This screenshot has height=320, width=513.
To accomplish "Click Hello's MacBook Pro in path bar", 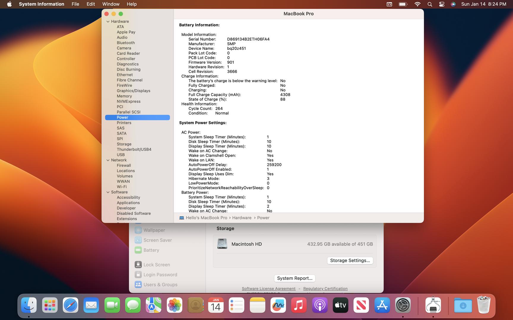I will click(x=203, y=218).
